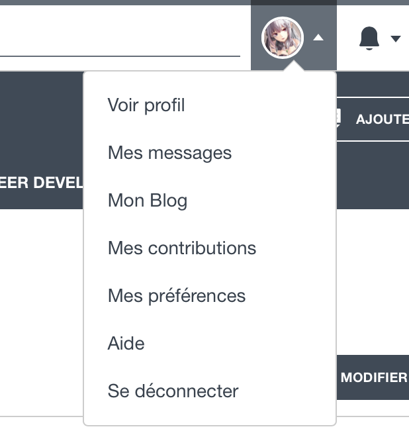Open the notifications bell
Screen dimensions: 409x437
pyautogui.click(x=369, y=38)
